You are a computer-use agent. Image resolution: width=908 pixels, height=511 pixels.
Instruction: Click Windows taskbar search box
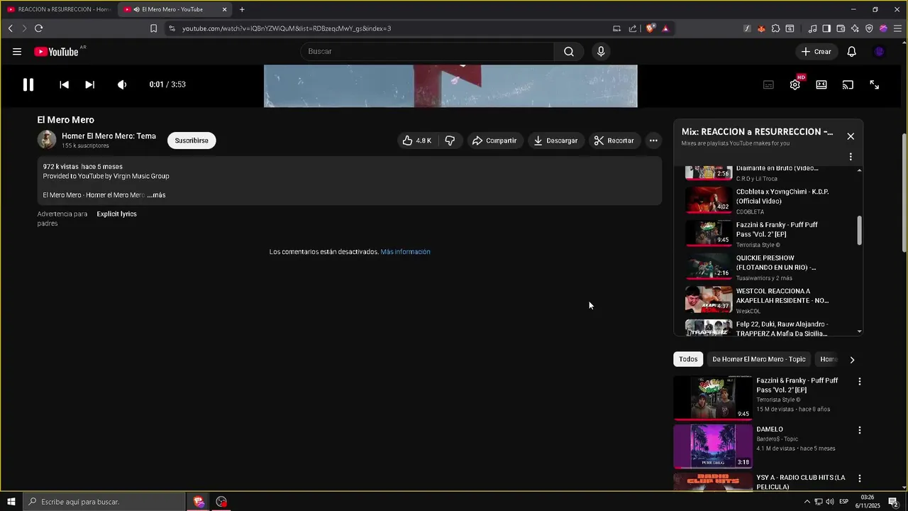[x=104, y=502]
